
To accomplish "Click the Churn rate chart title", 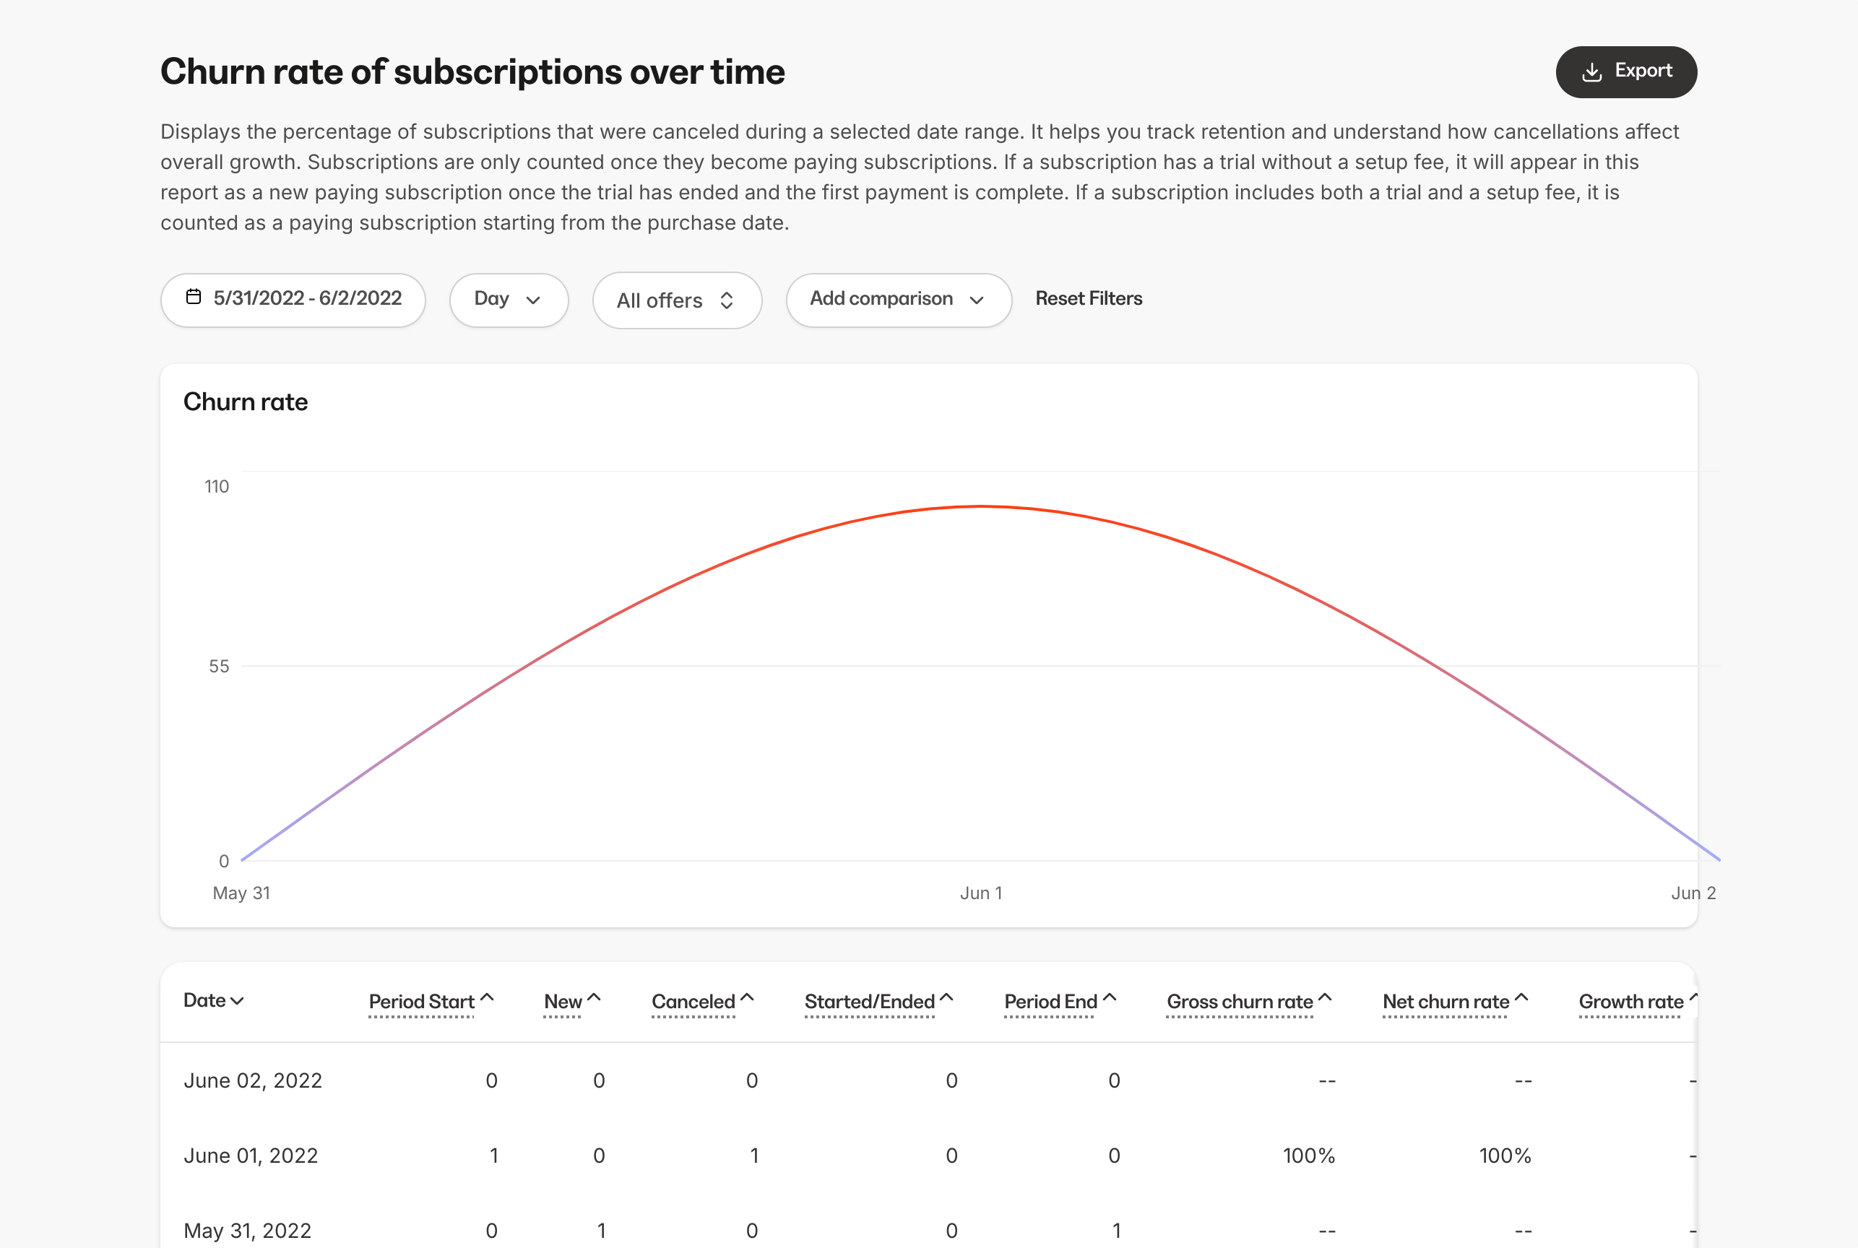I will point(246,402).
